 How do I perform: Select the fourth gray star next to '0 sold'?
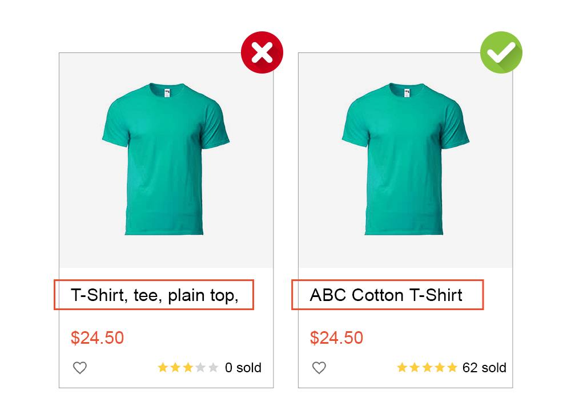pos(200,368)
